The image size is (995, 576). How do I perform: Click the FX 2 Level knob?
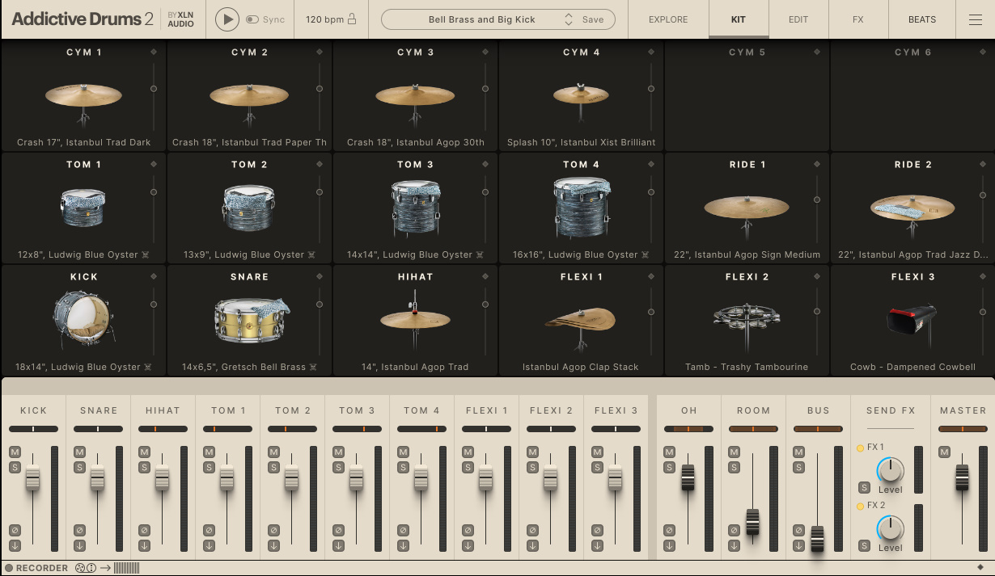(x=890, y=528)
